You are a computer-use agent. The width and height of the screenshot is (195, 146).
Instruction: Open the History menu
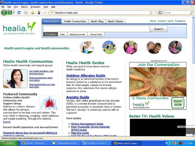click(24, 6)
